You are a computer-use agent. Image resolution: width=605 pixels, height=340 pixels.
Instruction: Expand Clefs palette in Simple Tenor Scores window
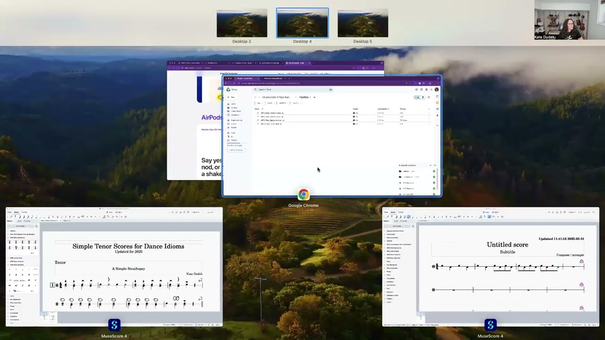(x=12, y=296)
